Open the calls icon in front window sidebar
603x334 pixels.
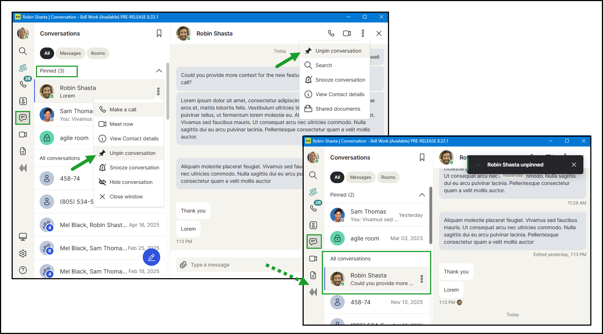313,208
